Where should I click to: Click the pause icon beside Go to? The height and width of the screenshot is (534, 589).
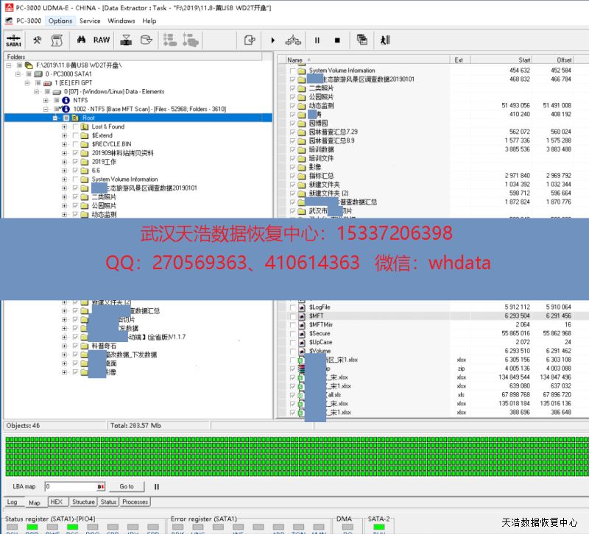156,486
